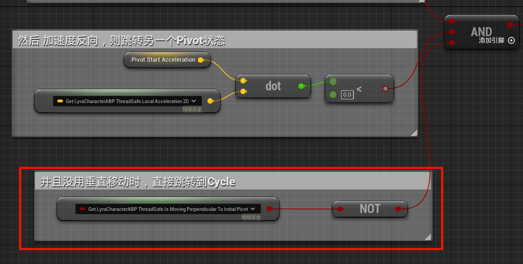523x264 pixels.
Task: Click the Local Acceleration 2D yellow output pin
Action: [x=211, y=101]
